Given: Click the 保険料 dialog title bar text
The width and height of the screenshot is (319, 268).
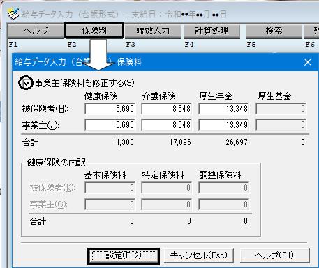Looking at the screenshot, I should point(78,62).
